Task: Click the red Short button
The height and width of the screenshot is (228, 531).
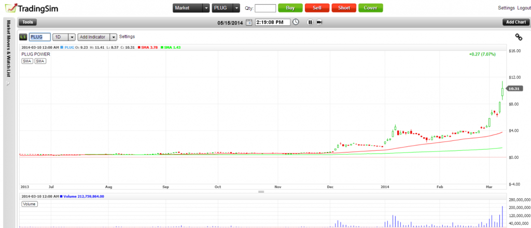Action: point(344,8)
